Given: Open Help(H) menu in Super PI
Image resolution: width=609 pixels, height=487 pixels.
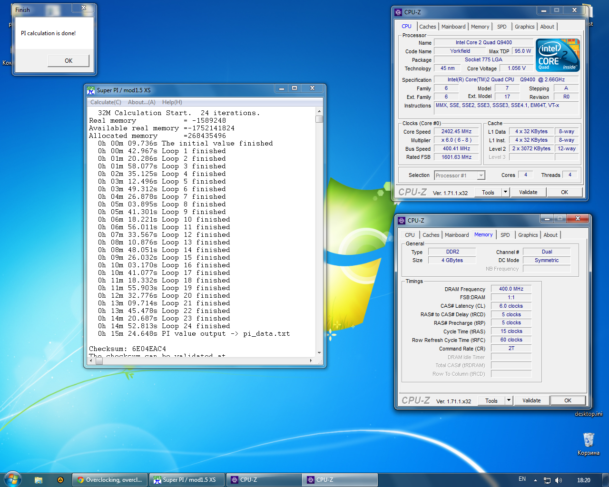Looking at the screenshot, I should [x=172, y=102].
